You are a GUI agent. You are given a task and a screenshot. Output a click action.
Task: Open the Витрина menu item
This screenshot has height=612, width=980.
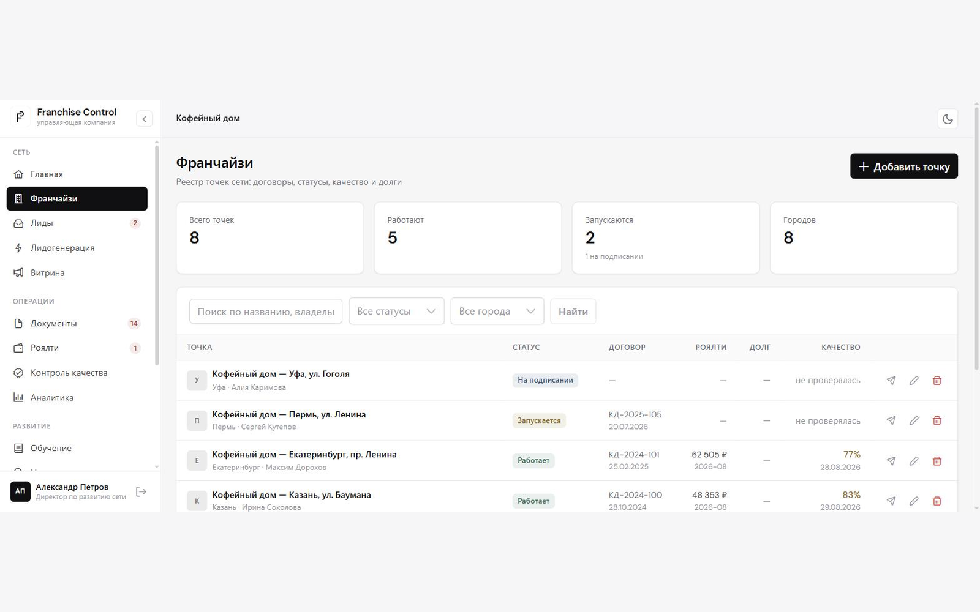[77, 273]
